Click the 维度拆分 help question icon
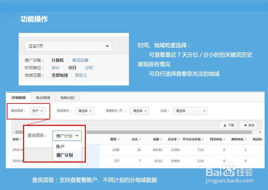 tap(121, 111)
